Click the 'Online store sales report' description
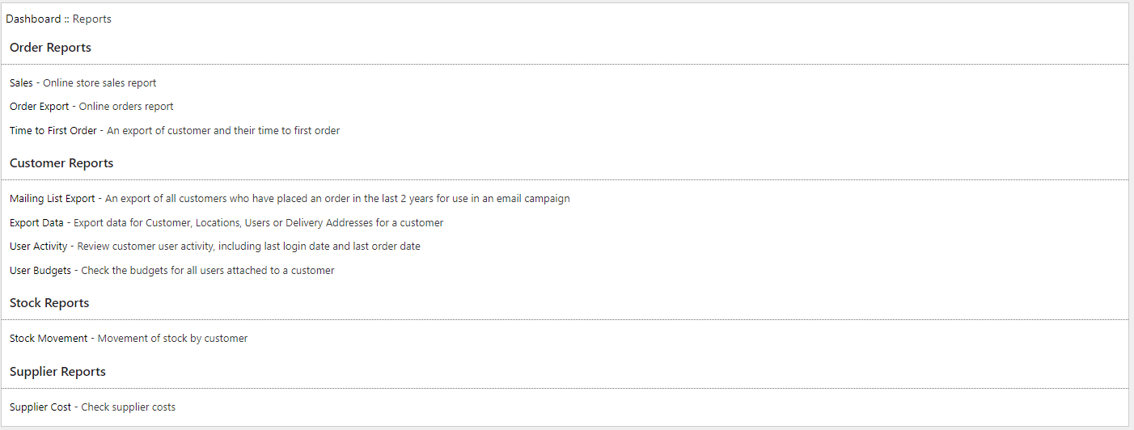1134x430 pixels. [99, 82]
